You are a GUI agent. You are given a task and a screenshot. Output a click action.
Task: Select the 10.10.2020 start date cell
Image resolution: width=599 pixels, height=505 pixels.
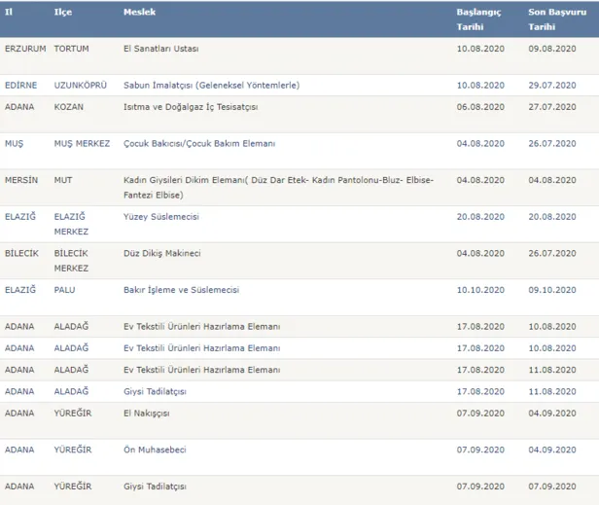[480, 290]
